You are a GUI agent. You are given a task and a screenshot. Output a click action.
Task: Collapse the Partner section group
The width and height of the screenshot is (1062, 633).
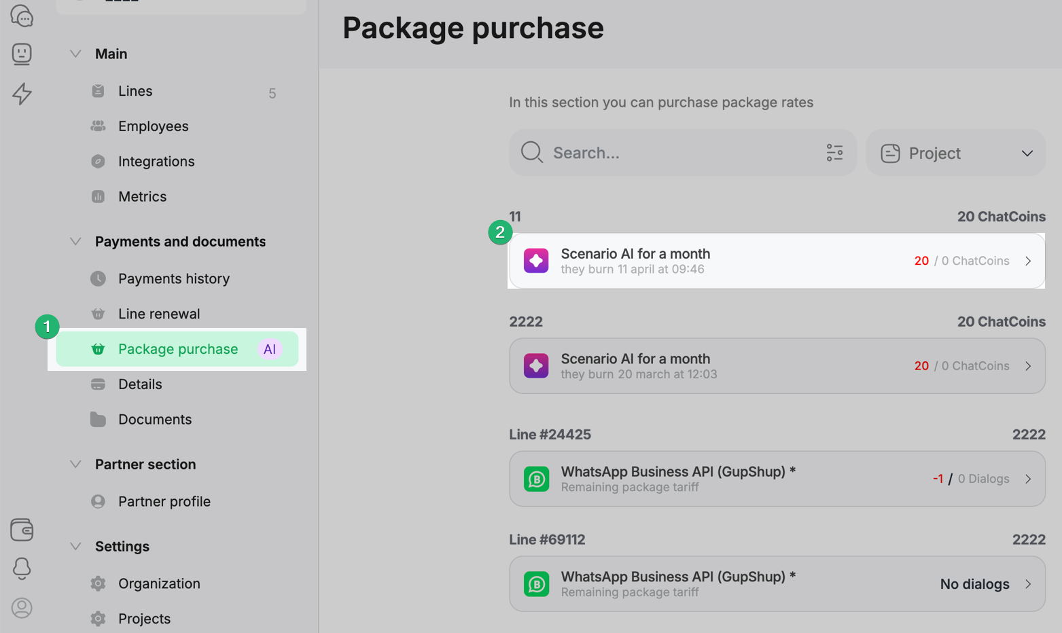point(75,465)
